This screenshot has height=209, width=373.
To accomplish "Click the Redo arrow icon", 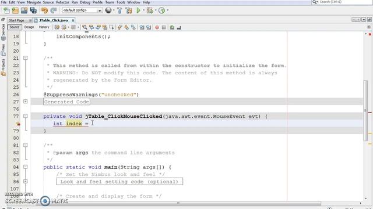I will tap(54, 10).
